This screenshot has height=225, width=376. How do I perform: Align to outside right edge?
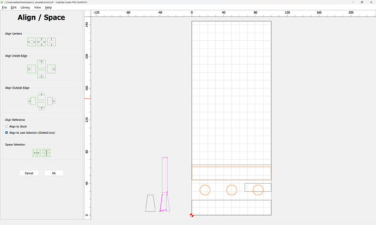[51, 101]
